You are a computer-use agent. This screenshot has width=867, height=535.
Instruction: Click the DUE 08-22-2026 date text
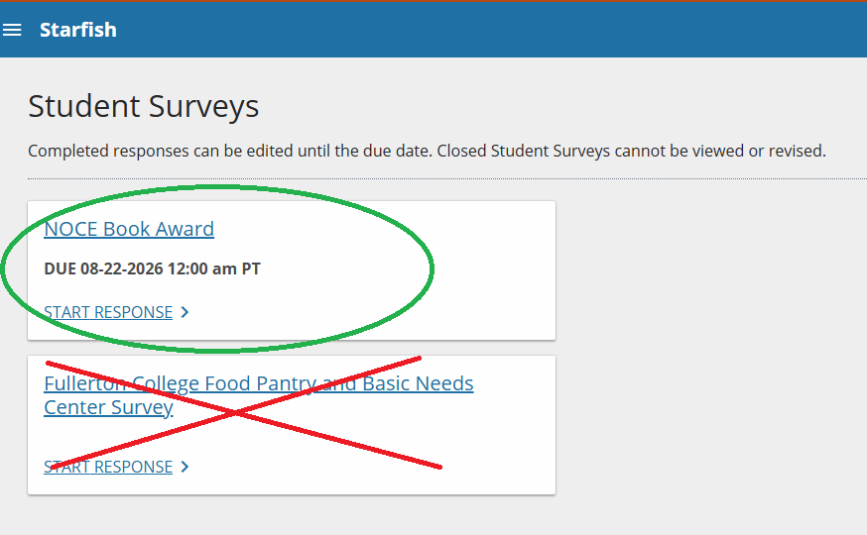tap(152, 268)
